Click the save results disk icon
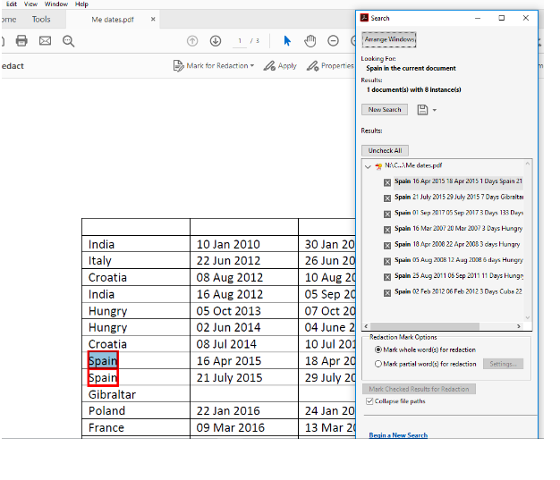560x480 pixels. point(422,110)
